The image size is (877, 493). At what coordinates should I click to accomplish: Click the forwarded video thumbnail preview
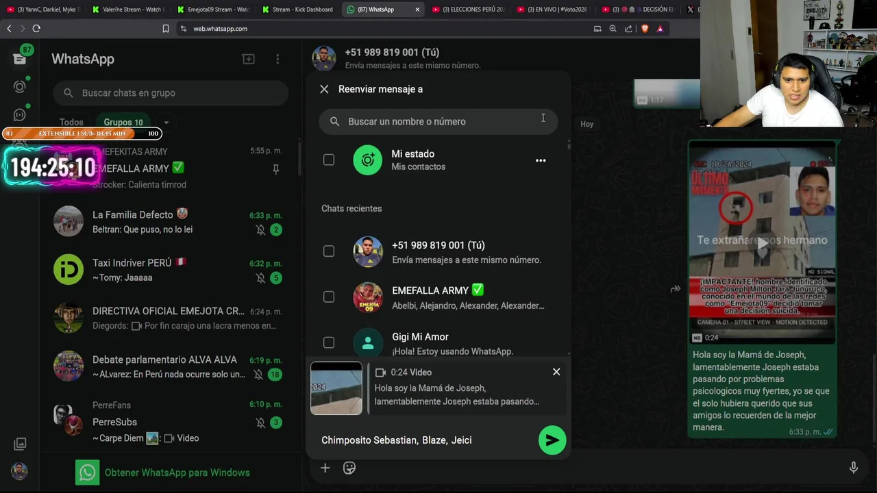pyautogui.click(x=336, y=388)
